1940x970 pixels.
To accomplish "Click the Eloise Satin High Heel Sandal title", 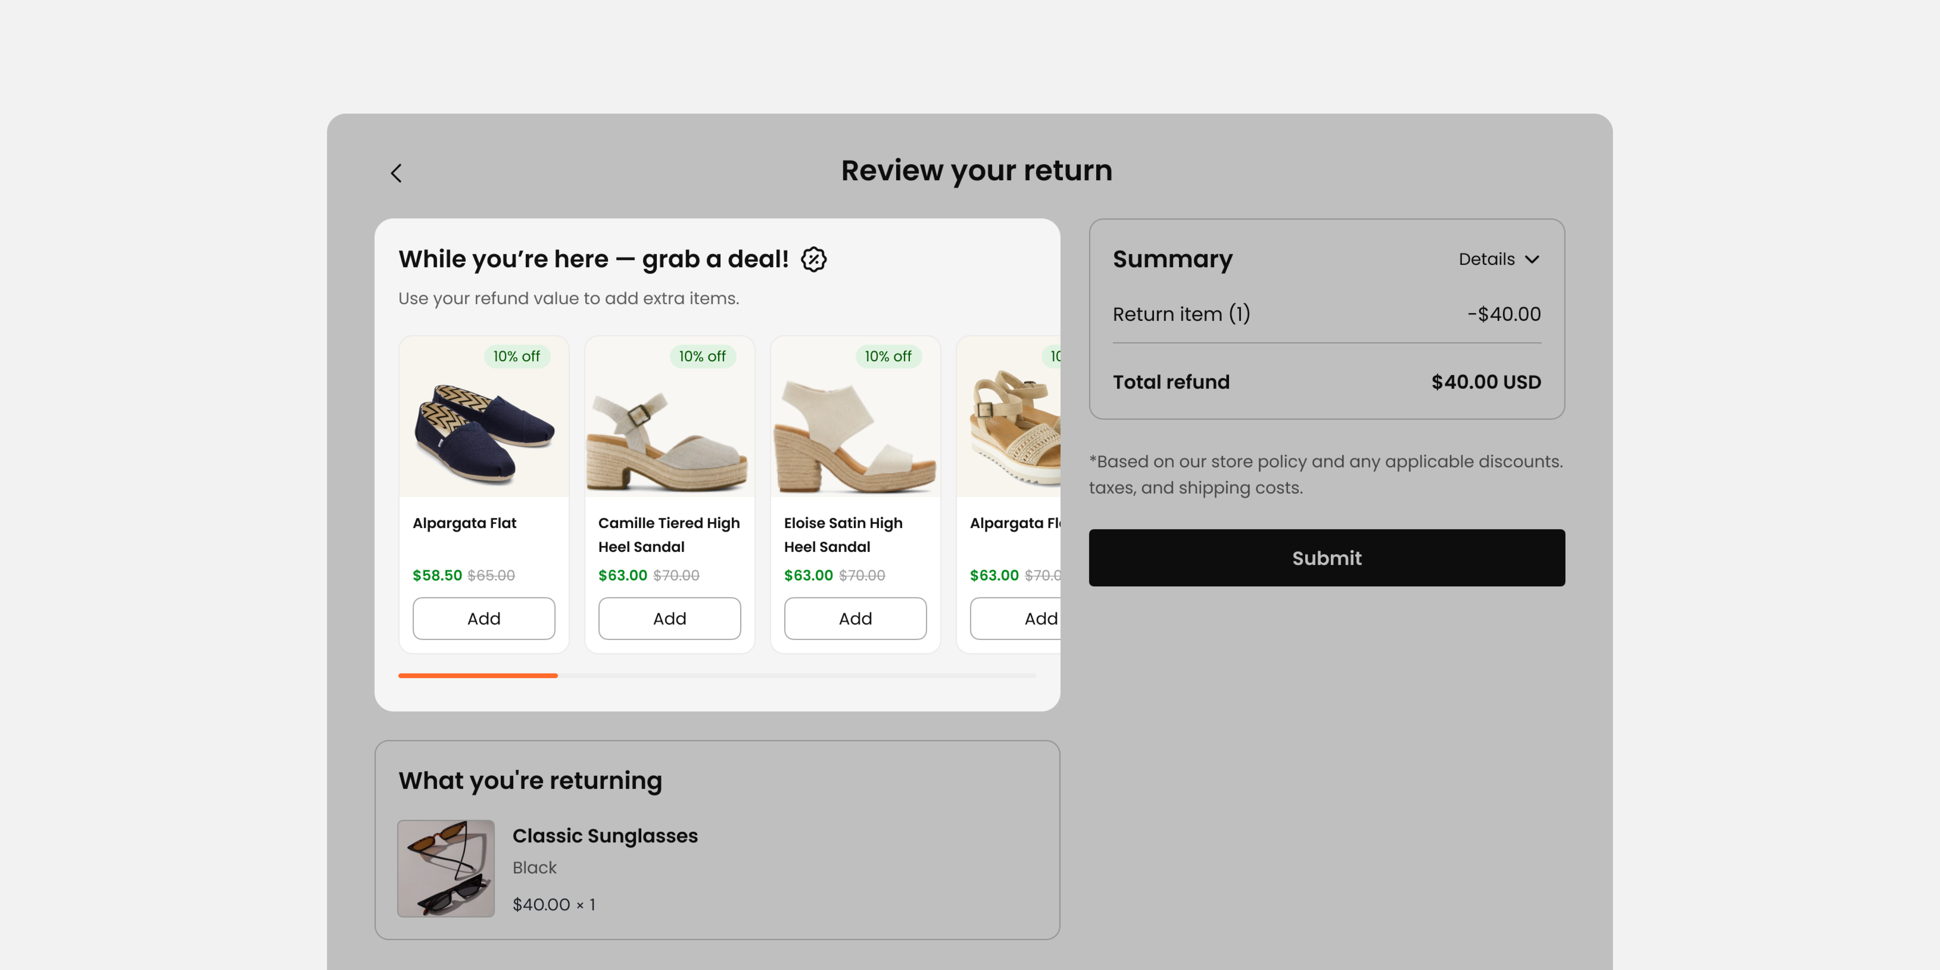I will tap(843, 535).
